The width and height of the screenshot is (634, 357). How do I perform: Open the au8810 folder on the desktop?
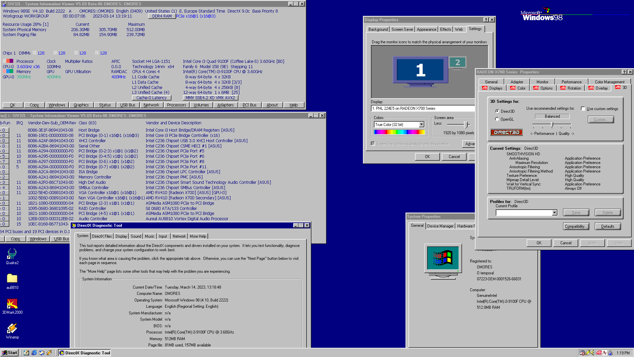[12, 281]
